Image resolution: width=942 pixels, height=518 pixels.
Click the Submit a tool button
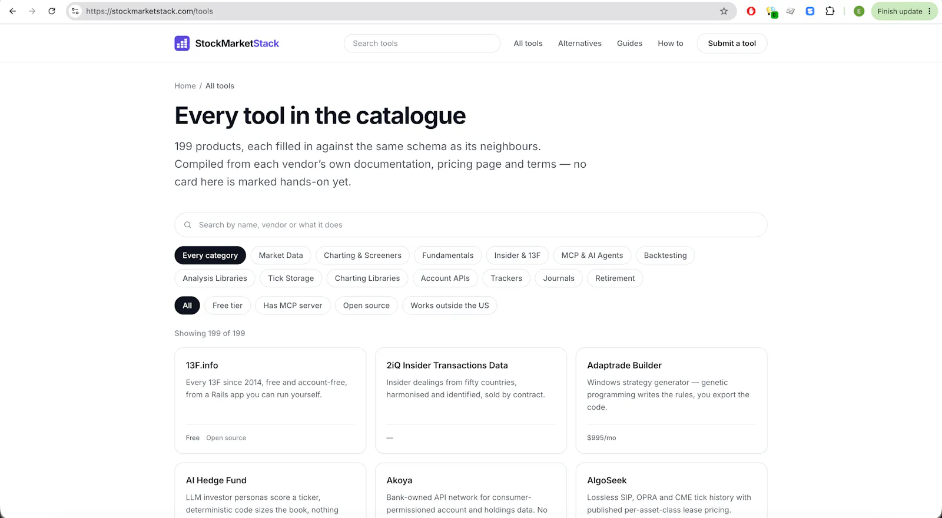(x=732, y=44)
